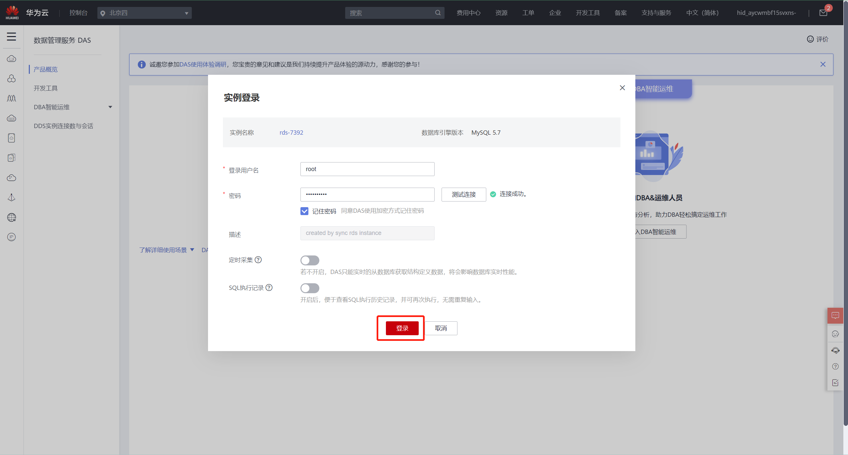Image resolution: width=848 pixels, height=455 pixels.
Task: Click the pyramid VPC sidebar icon
Action: 12,198
